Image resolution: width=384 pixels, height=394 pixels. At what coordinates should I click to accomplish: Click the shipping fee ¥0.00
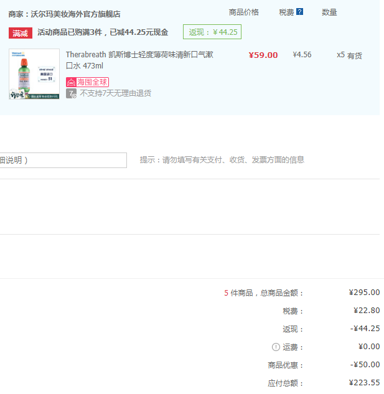(369, 347)
